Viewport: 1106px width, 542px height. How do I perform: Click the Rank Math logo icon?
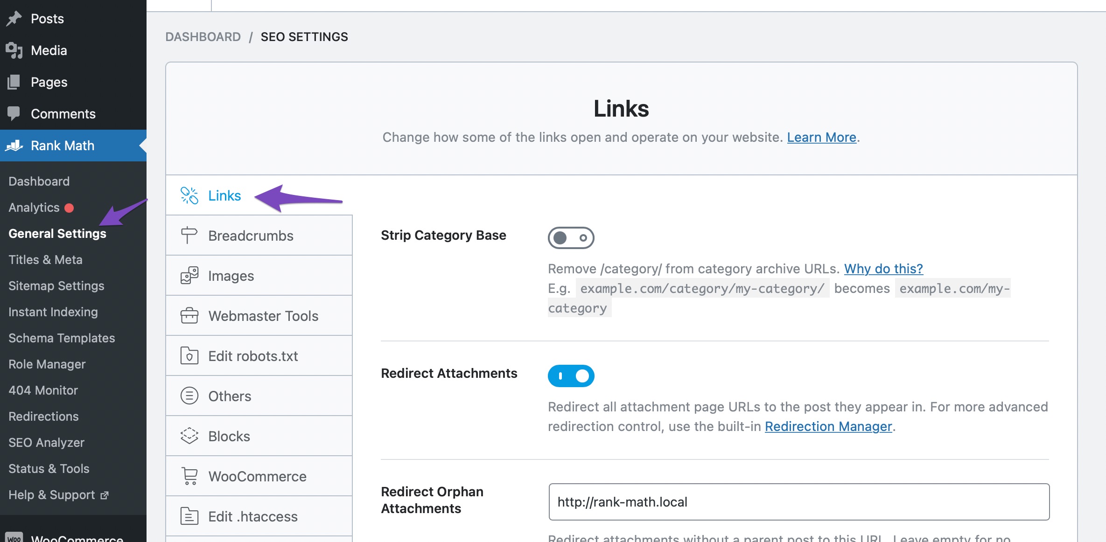point(14,146)
